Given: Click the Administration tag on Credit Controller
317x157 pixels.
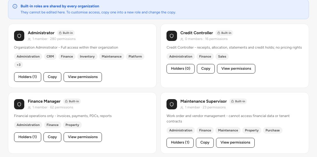Looking at the screenshot, I should (181, 57).
